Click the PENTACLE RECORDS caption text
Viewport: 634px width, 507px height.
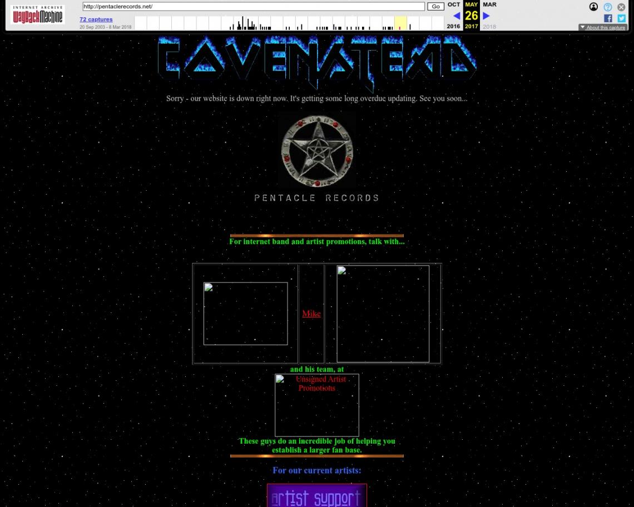(316, 198)
